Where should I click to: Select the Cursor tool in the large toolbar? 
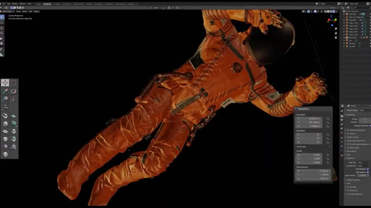click(x=5, y=83)
